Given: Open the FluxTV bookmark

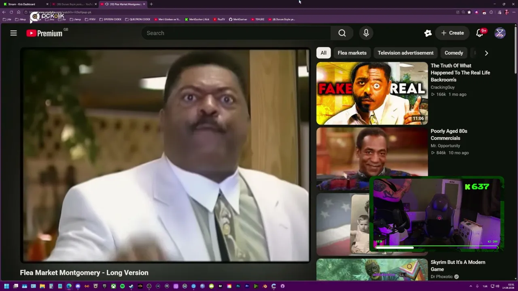Looking at the screenshot, I should coord(219,19).
